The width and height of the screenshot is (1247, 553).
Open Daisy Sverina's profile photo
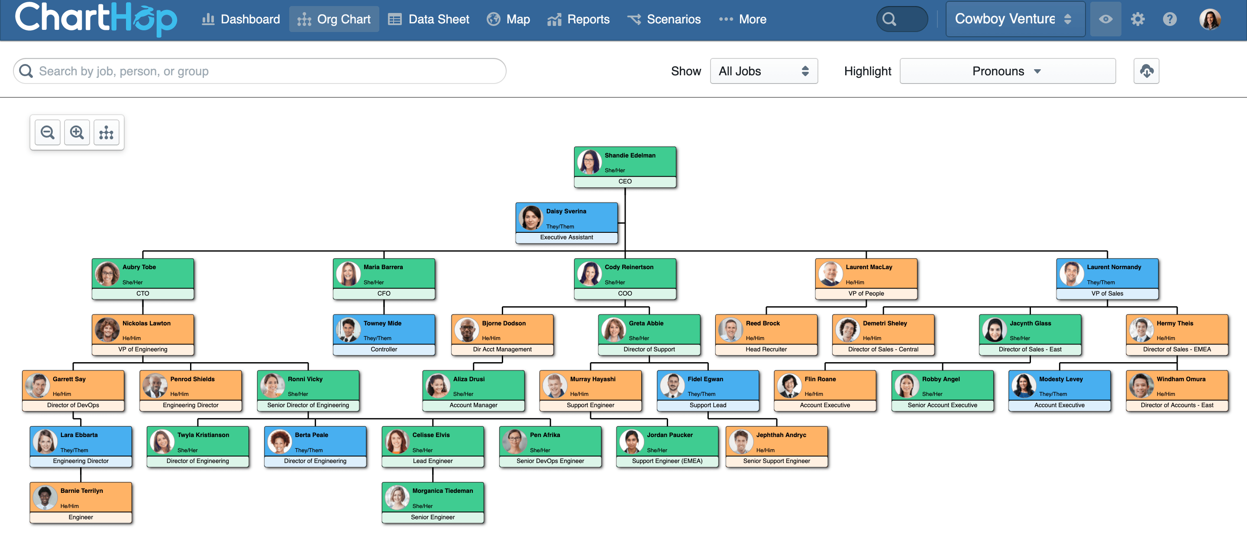point(531,218)
